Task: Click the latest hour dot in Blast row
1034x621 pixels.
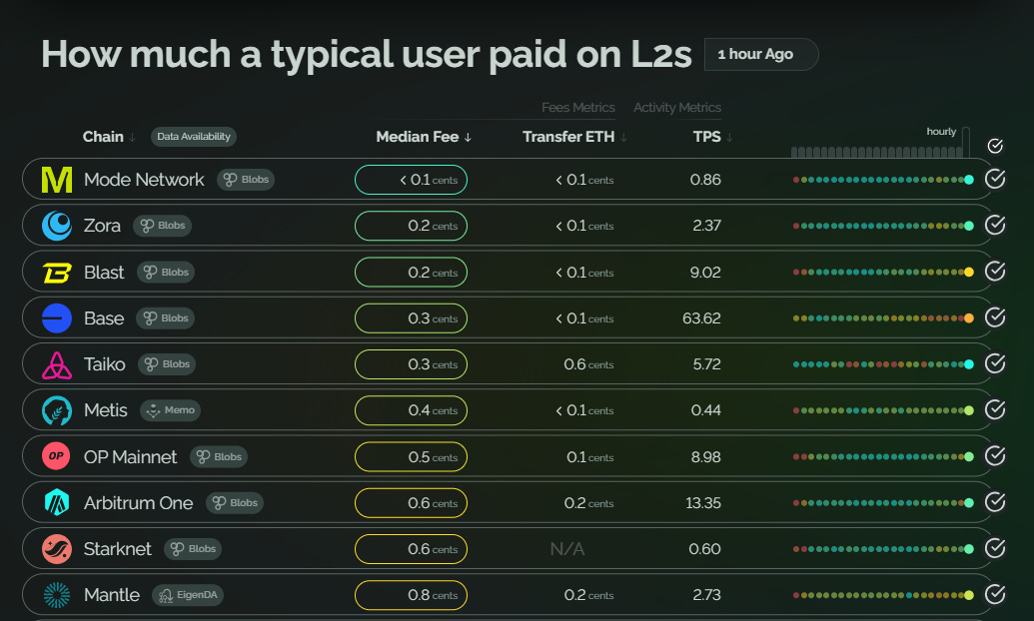Action: click(969, 273)
